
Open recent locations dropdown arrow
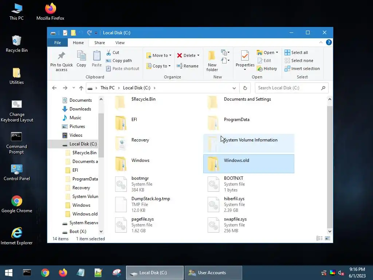click(74, 88)
